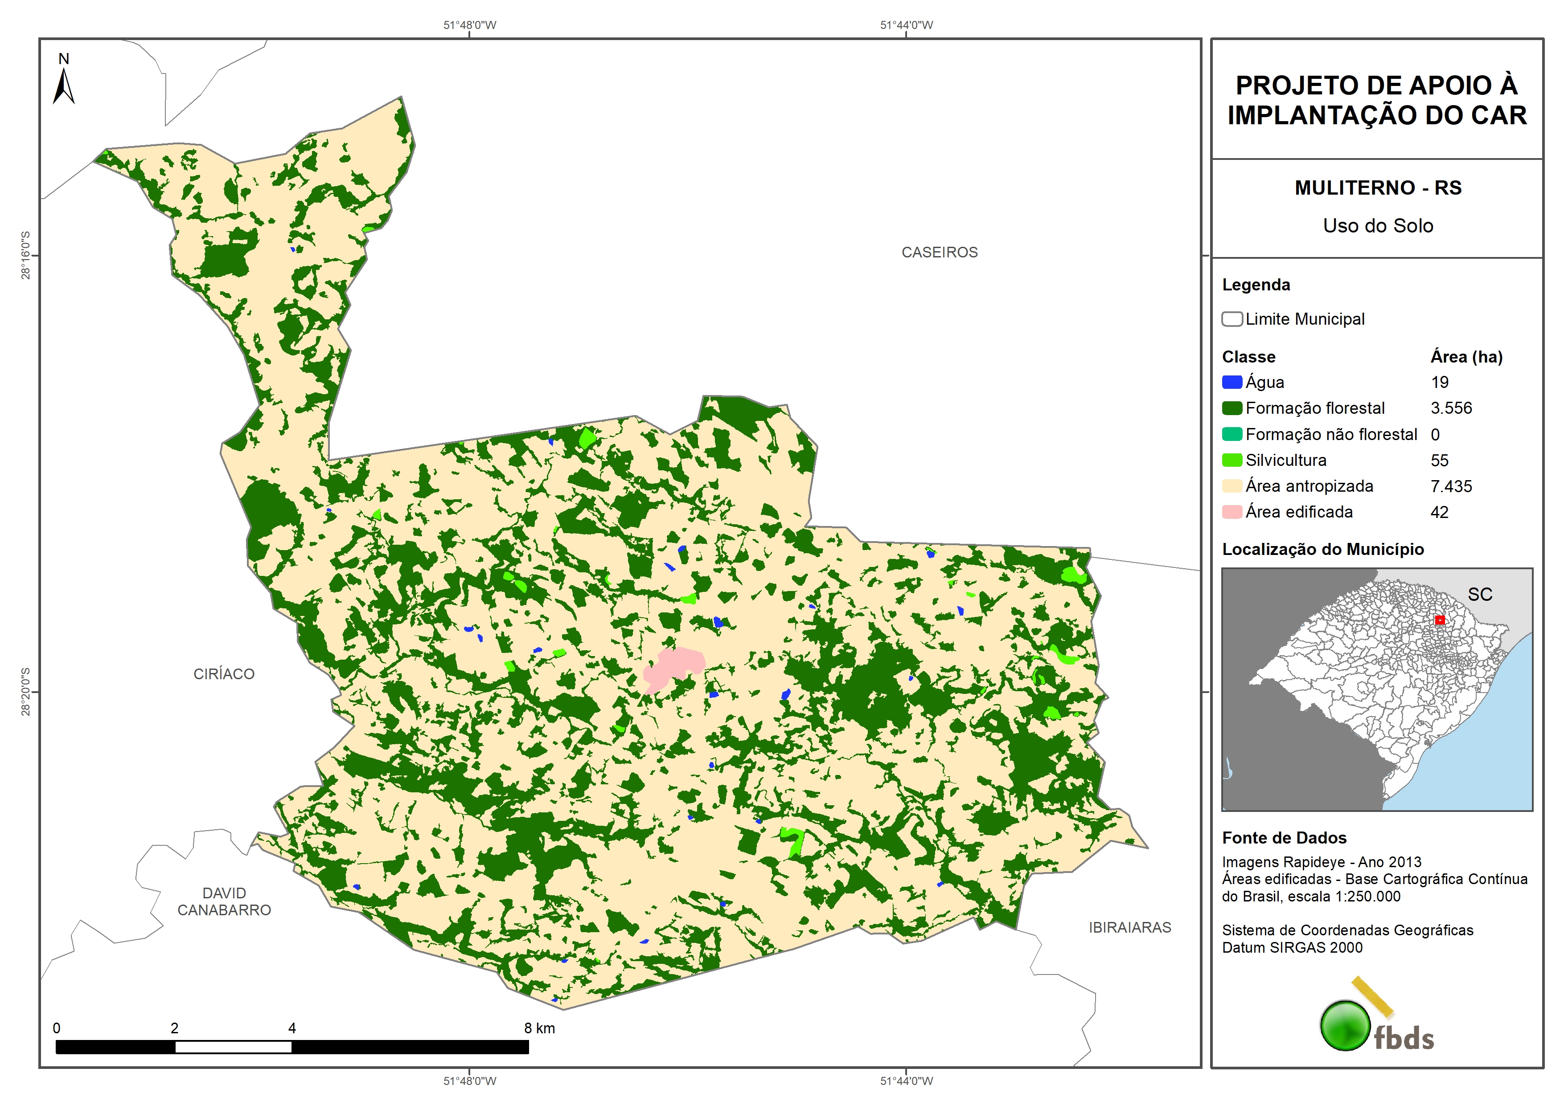Click the CIRÍACO municipality label
Image resolution: width=1564 pixels, height=1105 pixels.
(x=223, y=674)
